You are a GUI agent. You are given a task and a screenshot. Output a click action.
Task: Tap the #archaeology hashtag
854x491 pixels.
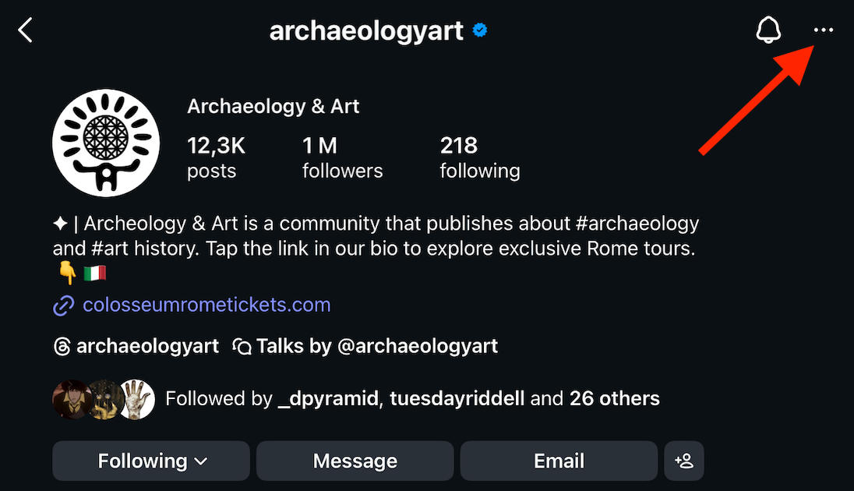637,224
